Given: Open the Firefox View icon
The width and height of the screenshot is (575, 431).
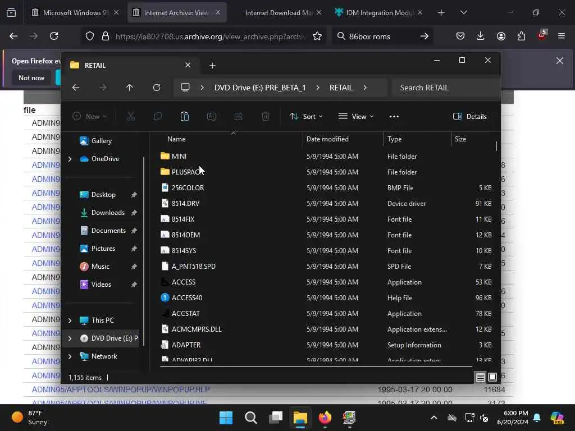Looking at the screenshot, I should [11, 12].
